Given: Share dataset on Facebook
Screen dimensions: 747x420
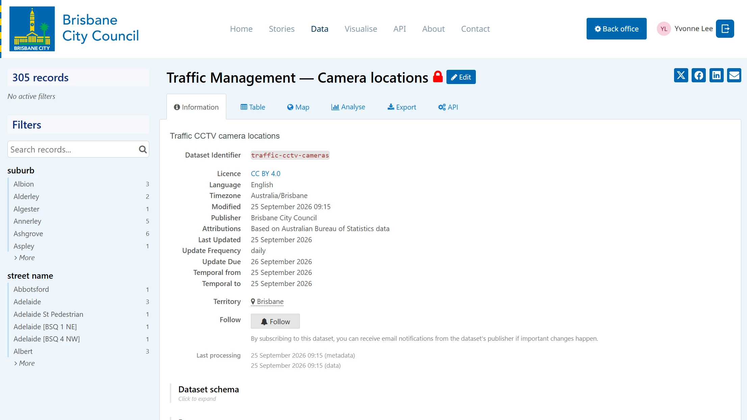Looking at the screenshot, I should (698, 75).
